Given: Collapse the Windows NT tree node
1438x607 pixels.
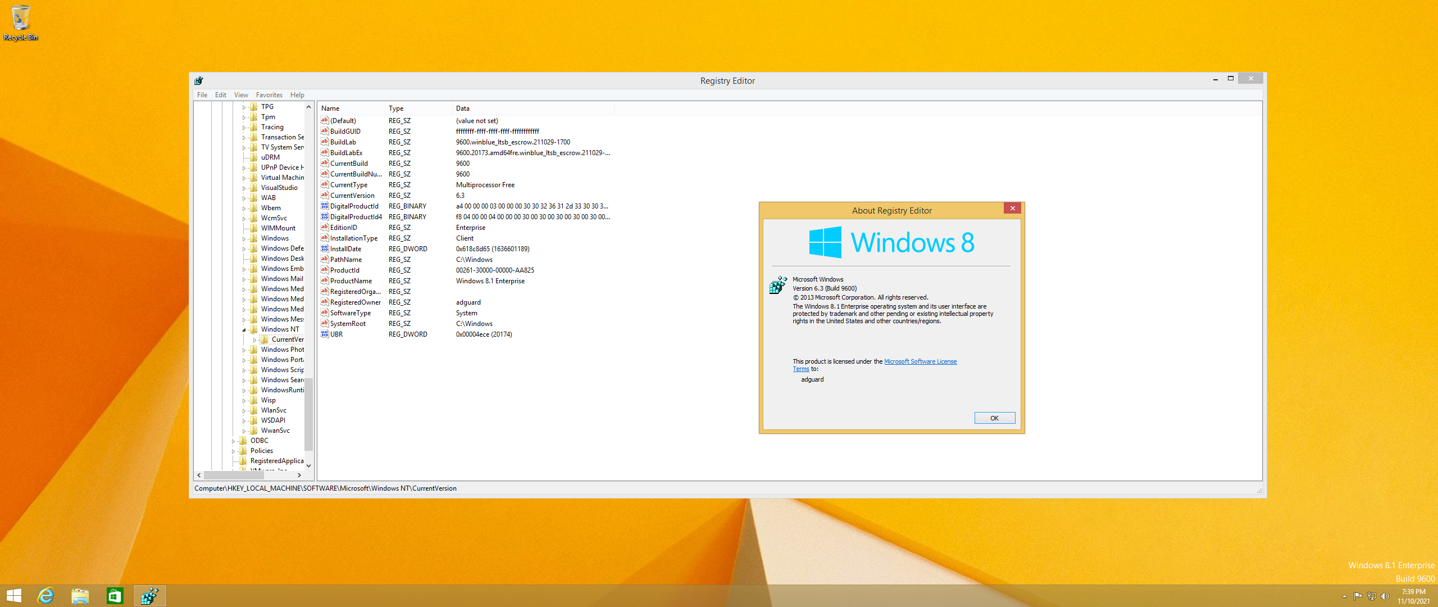Looking at the screenshot, I should 244,330.
